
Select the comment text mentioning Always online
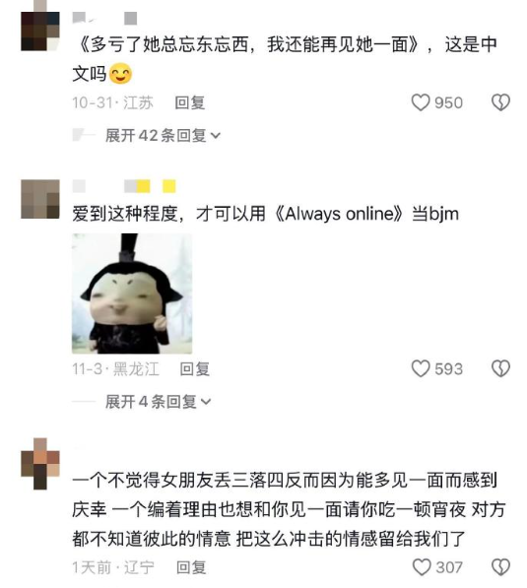265,214
